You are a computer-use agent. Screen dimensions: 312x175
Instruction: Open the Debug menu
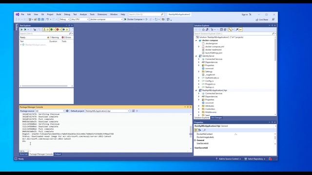[67, 15]
